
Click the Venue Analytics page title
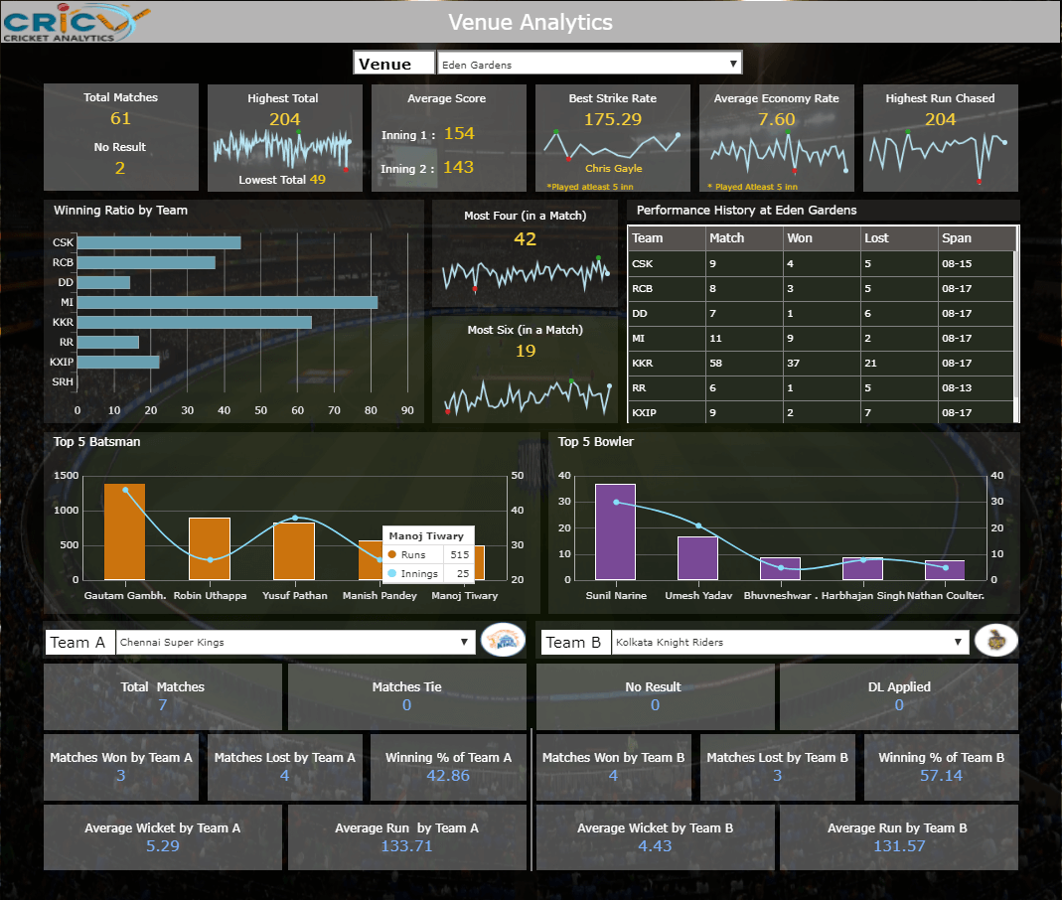coord(531,22)
